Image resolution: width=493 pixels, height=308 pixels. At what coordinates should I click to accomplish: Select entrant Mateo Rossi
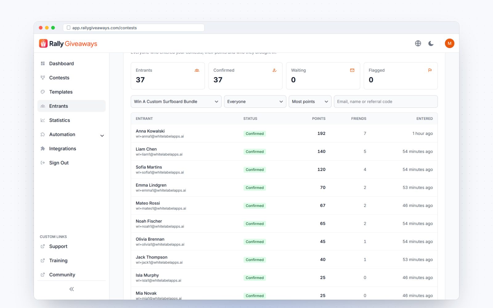[284, 205]
